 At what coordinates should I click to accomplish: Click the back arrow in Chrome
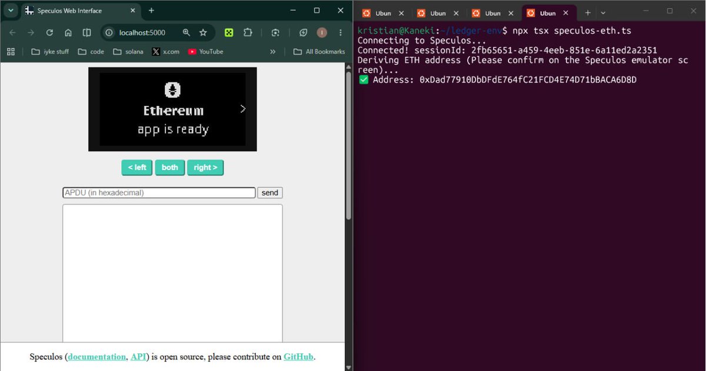point(12,33)
